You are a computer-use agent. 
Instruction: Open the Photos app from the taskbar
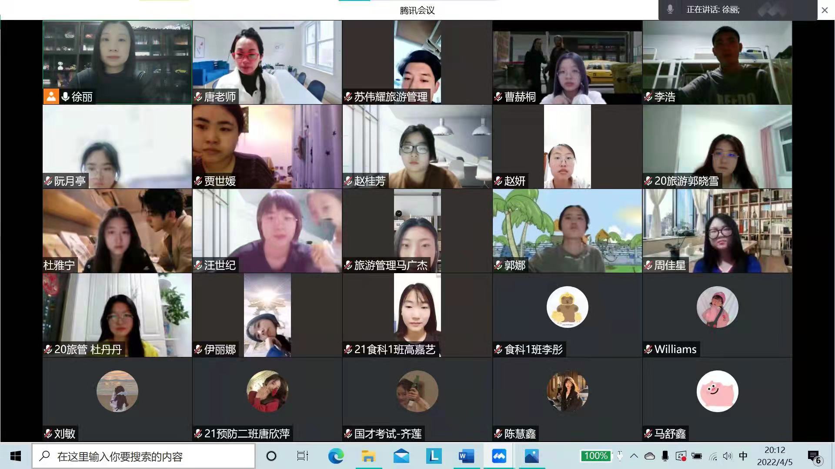pyautogui.click(x=531, y=456)
